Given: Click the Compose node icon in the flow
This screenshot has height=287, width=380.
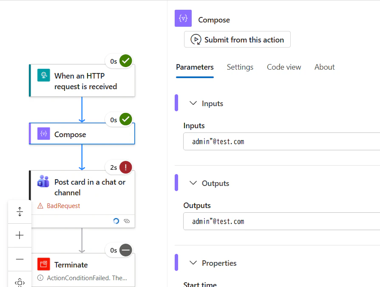Looking at the screenshot, I should [x=43, y=134].
